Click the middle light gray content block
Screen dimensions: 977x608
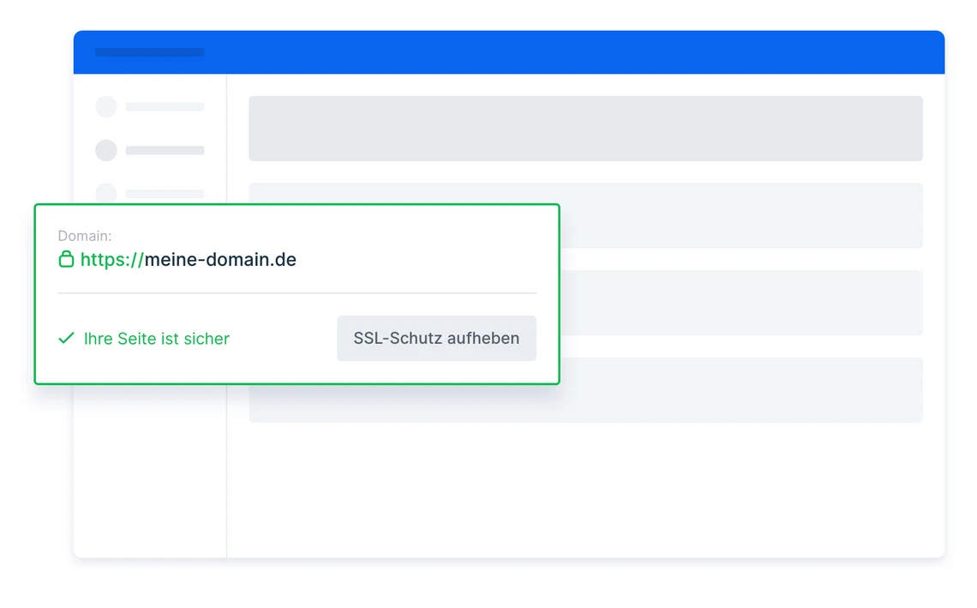[x=741, y=303]
